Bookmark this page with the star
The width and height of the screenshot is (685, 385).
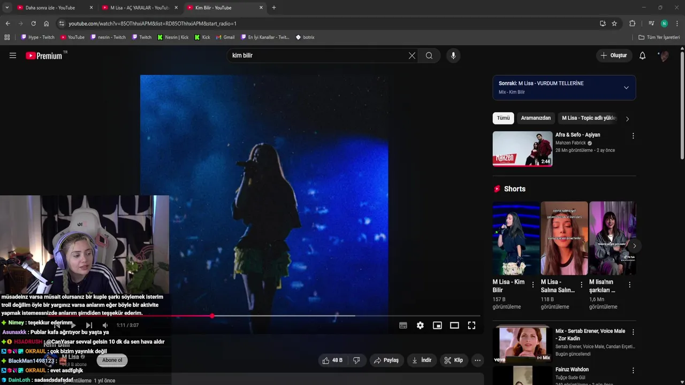pos(614,24)
